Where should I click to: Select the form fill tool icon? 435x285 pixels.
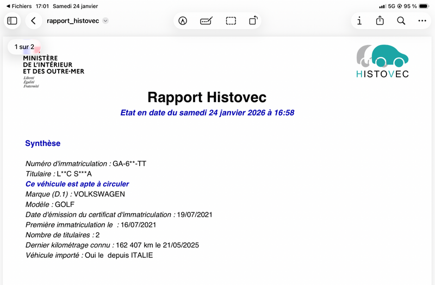206,21
